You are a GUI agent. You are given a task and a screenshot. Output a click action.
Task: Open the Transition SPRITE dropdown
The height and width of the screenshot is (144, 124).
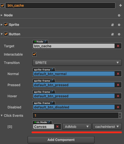[77, 63]
